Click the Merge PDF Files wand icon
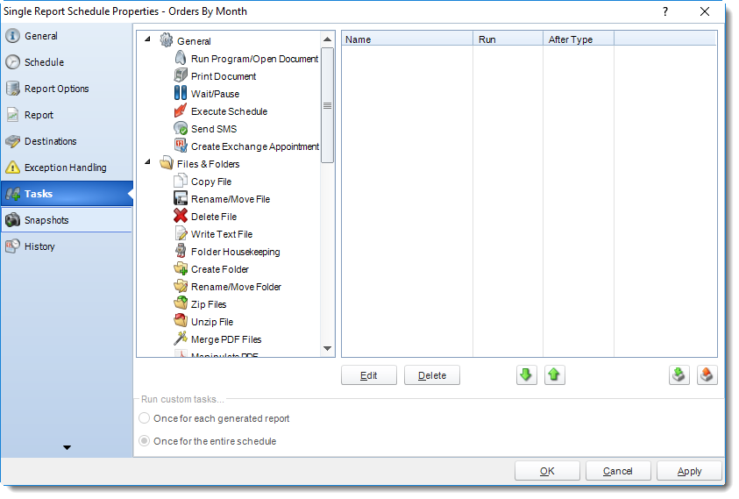The width and height of the screenshot is (739, 499). [x=181, y=339]
